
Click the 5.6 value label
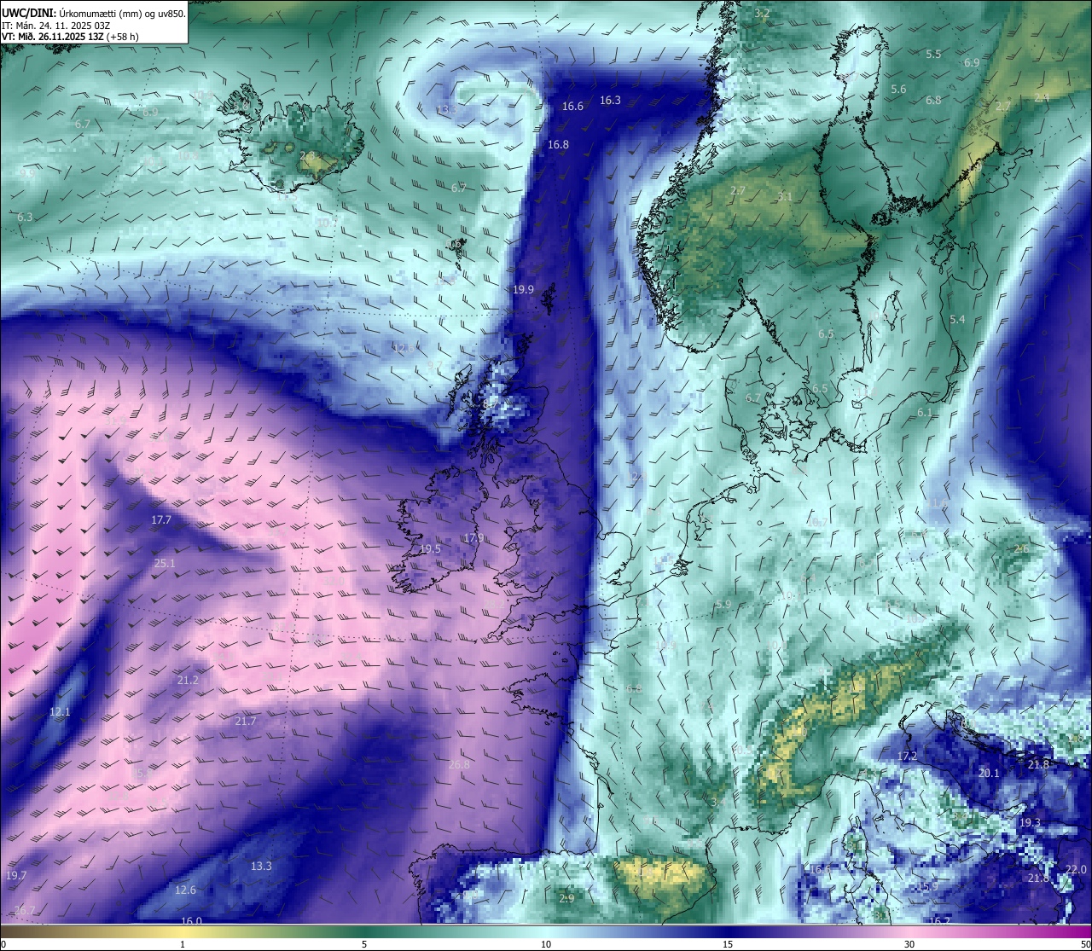tap(898, 89)
